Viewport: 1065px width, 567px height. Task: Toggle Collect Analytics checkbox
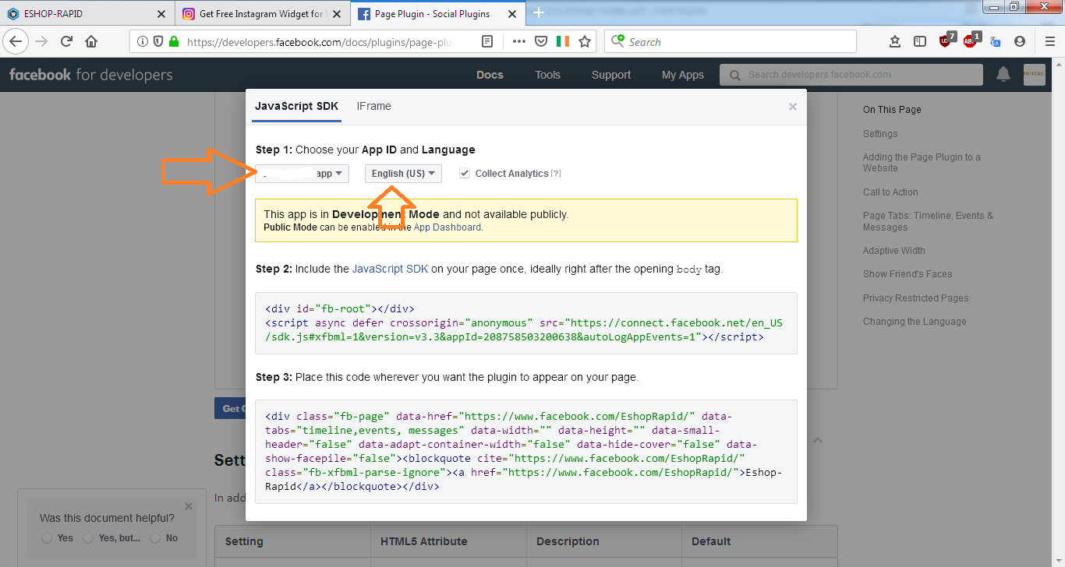point(465,173)
